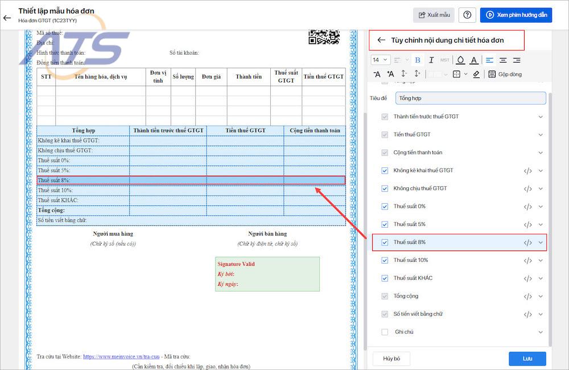569x370 pixels.
Task: Toggle bold formatting in toolbar
Action: (x=417, y=60)
